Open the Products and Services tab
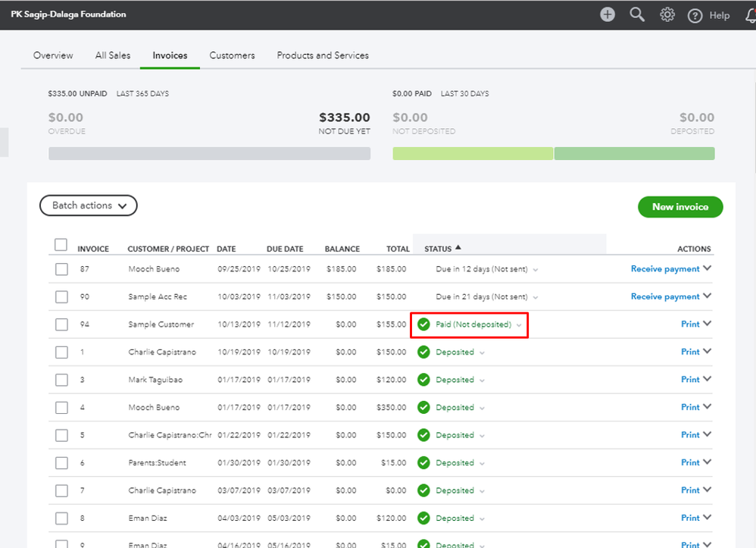 (323, 55)
